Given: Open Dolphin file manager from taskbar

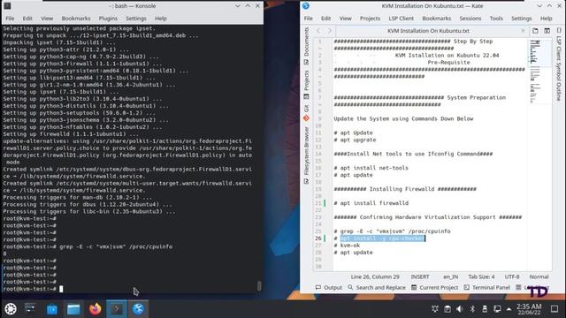Looking at the screenshot, I should (x=73, y=309).
